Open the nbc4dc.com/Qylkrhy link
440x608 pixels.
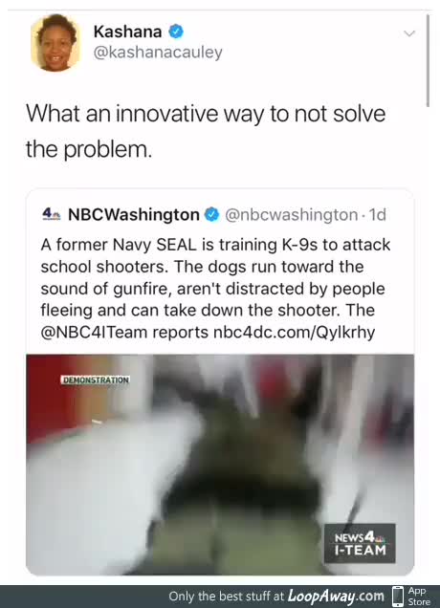click(x=294, y=333)
